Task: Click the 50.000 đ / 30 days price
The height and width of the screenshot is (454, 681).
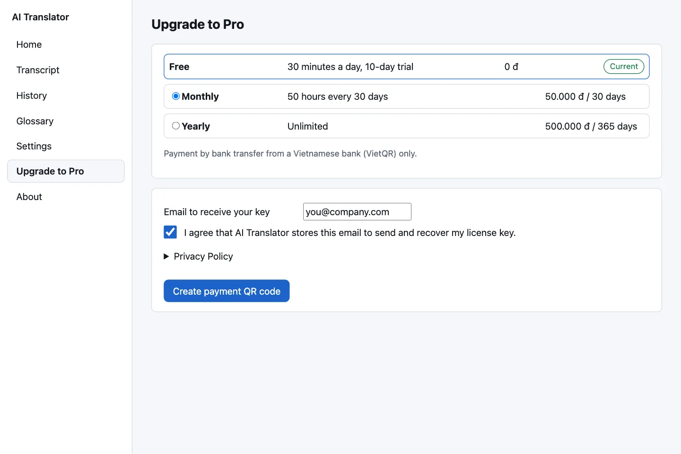Action: click(585, 96)
